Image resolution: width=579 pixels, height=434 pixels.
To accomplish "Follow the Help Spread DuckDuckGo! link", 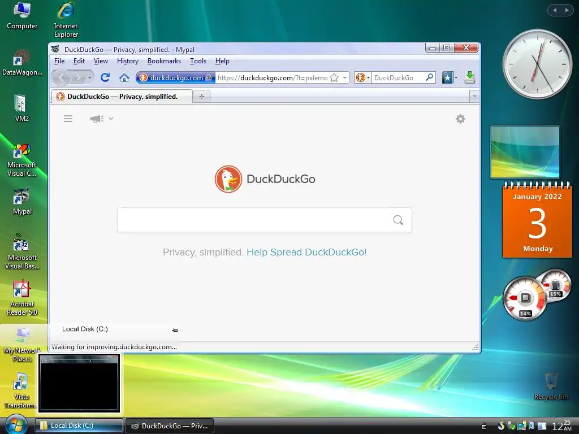I will [306, 253].
